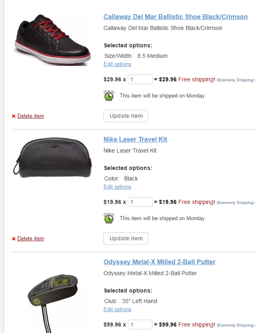Focus quantity field for Odyssey putter
The image size is (262, 333).
[140, 325]
